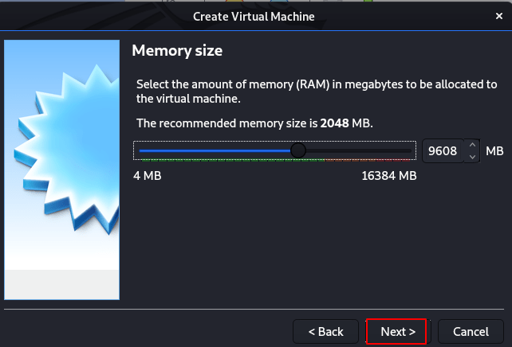Select the memory value field showing 9608
The height and width of the screenshot is (347, 512).
[443, 151]
